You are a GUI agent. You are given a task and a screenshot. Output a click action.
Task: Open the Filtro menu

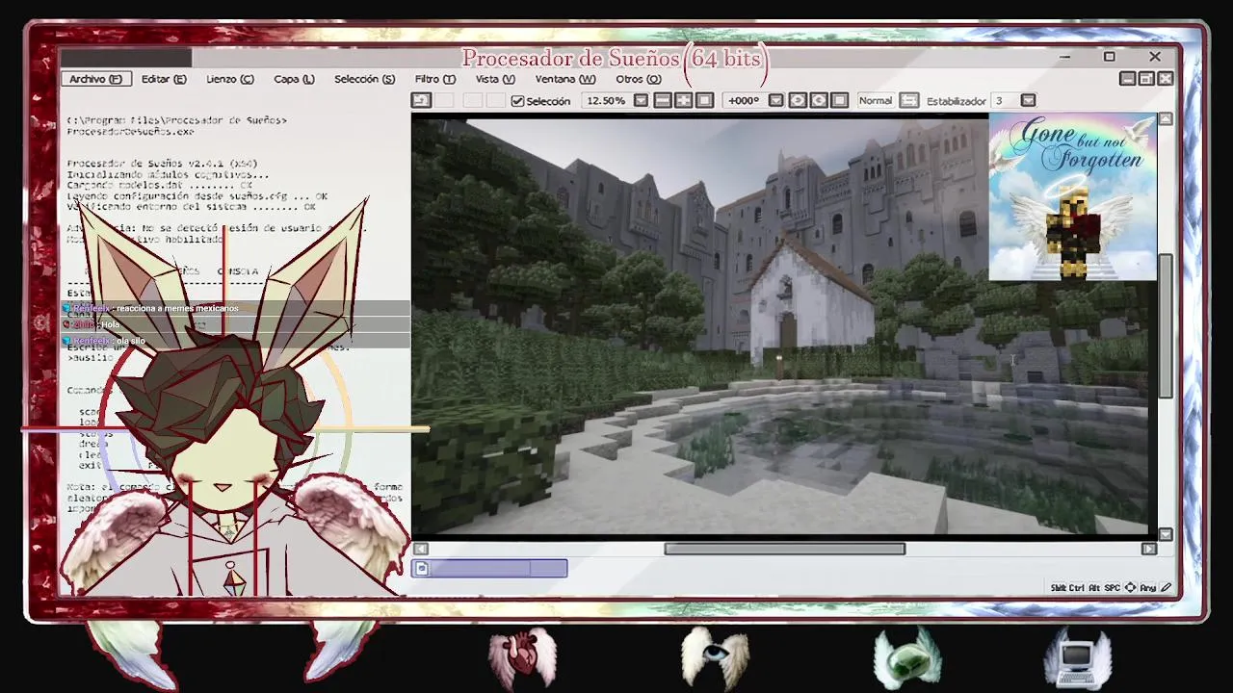click(x=434, y=79)
